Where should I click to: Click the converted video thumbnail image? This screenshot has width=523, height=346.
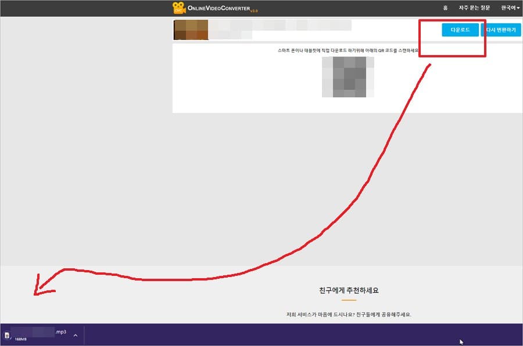coord(191,30)
